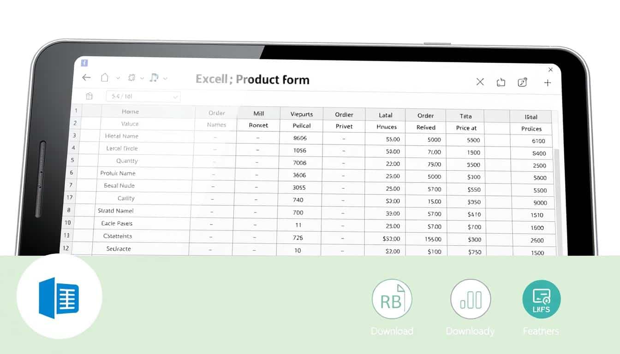Select the 'Latal' column header

[385, 115]
